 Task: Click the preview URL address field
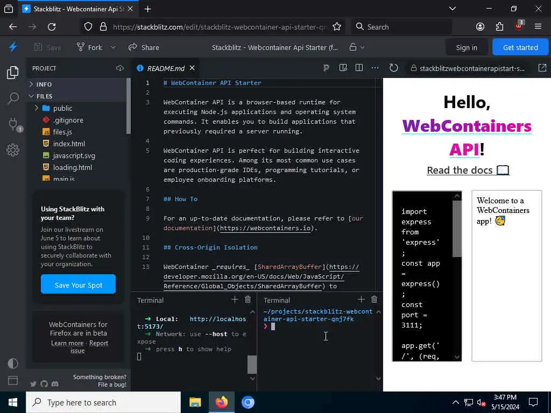pos(469,68)
